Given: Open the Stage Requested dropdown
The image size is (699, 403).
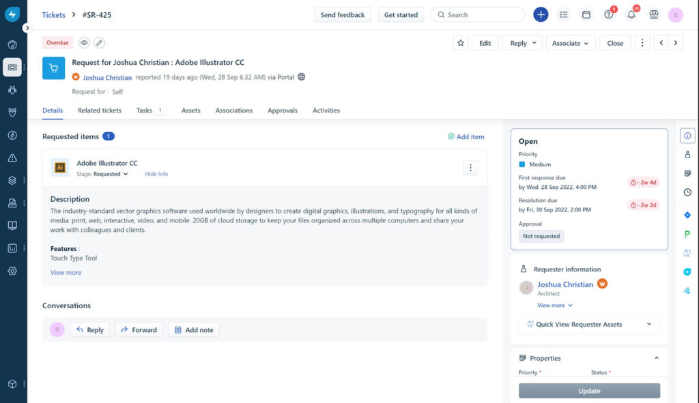Looking at the screenshot, I should [111, 174].
